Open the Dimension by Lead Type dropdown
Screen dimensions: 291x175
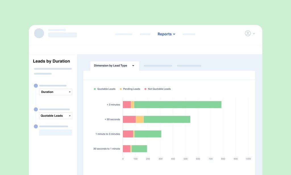tap(115, 66)
